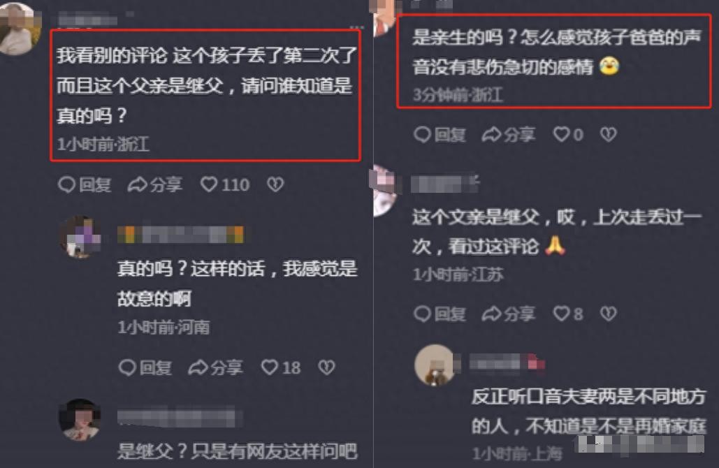Dislike the 3分钟前 comment from 浙江

pos(609,134)
